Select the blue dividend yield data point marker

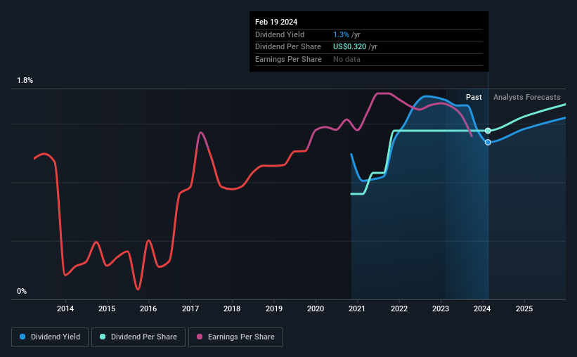click(488, 142)
